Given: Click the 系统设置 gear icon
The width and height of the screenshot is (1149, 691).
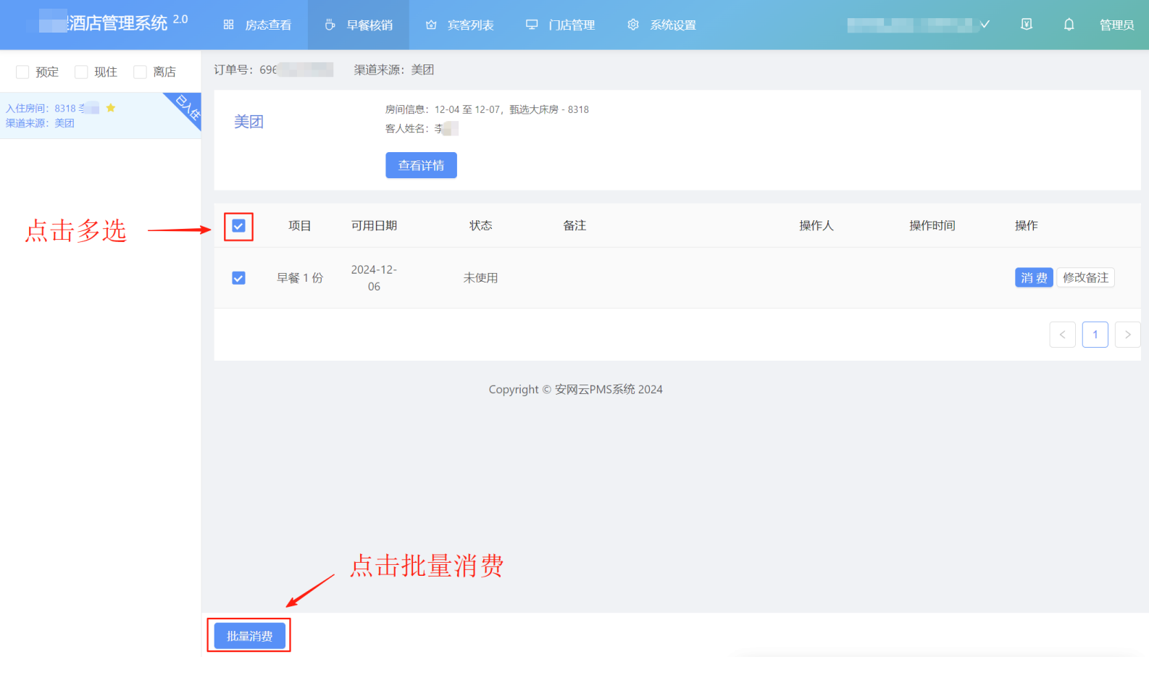Looking at the screenshot, I should (633, 25).
